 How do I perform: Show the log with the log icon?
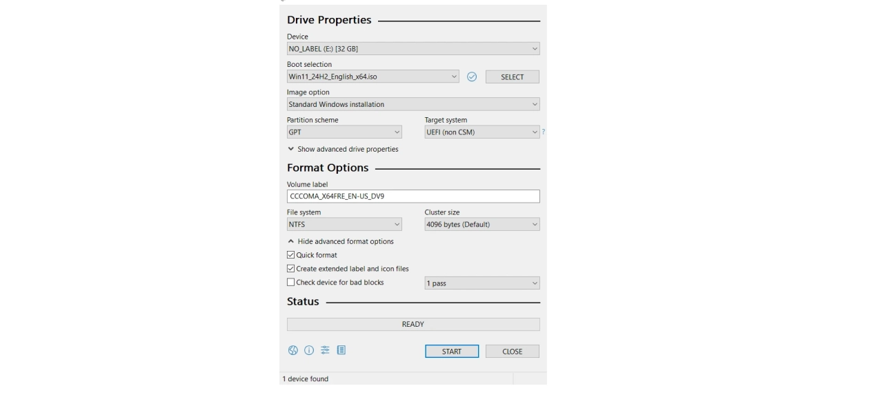(341, 350)
